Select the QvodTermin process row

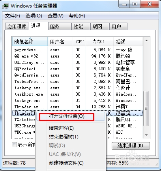pos(77,75)
